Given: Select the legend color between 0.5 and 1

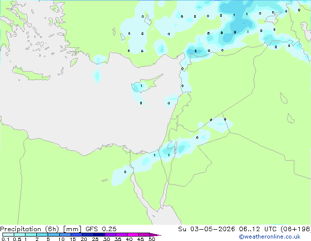Looking at the screenshot, I should click(x=20, y=235).
